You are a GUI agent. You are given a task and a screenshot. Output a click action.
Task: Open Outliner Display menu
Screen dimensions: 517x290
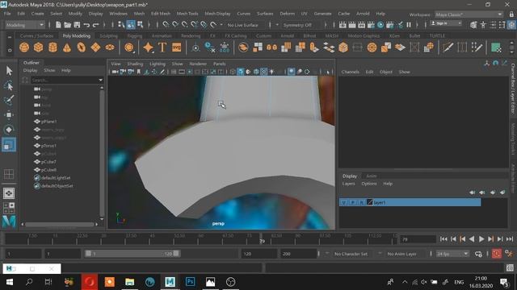[x=30, y=70]
